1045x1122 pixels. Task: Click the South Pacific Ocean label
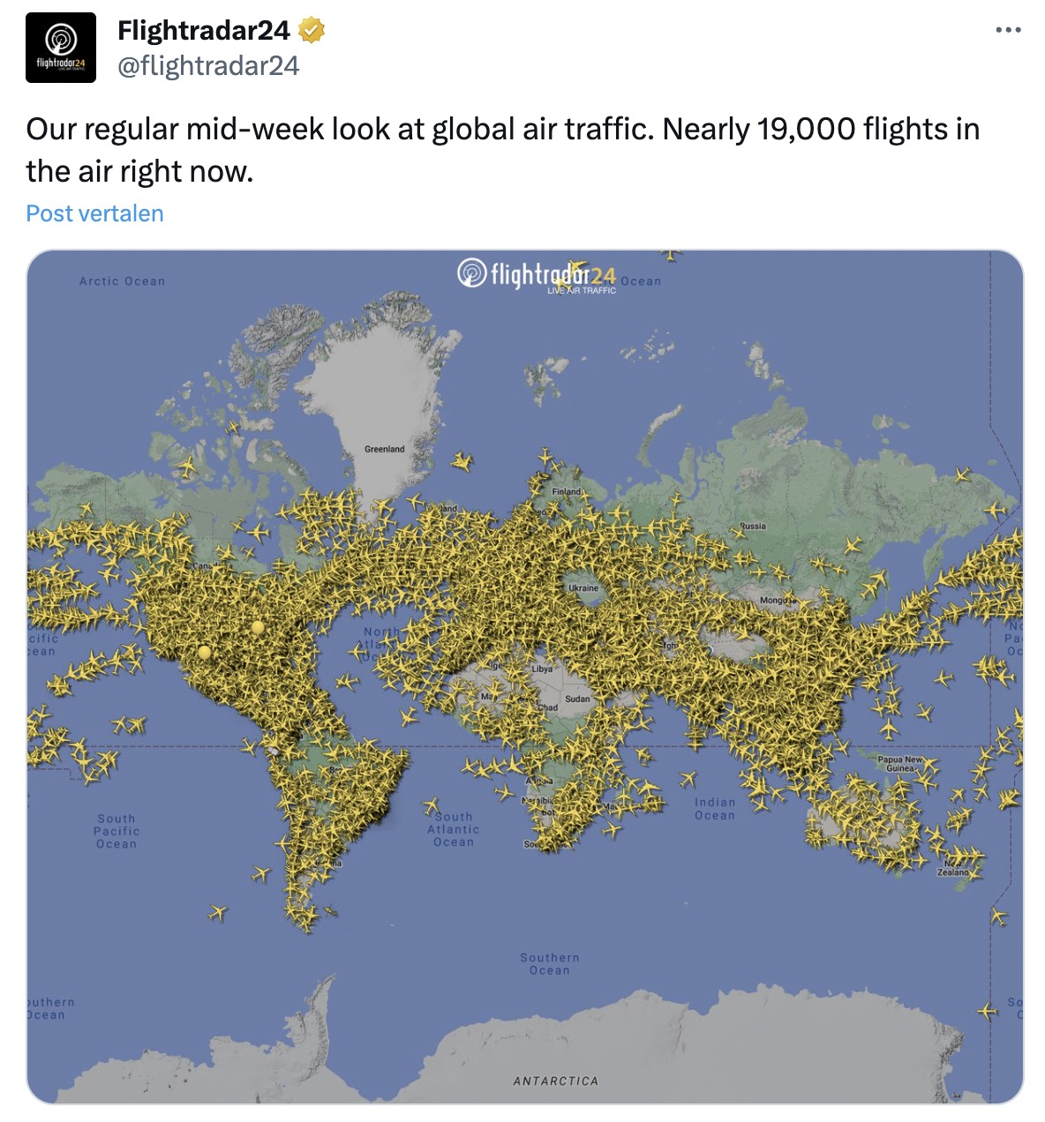(117, 832)
